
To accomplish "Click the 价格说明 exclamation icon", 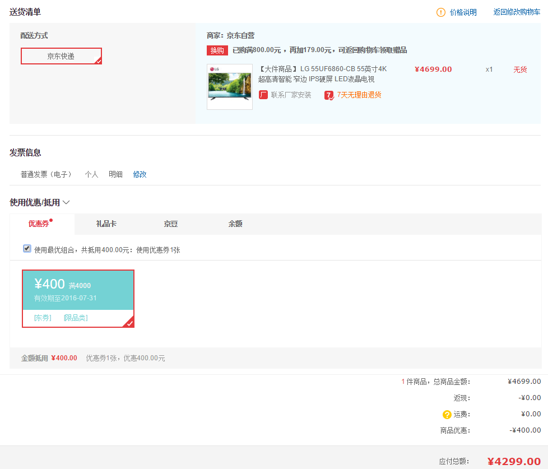I will coord(441,12).
